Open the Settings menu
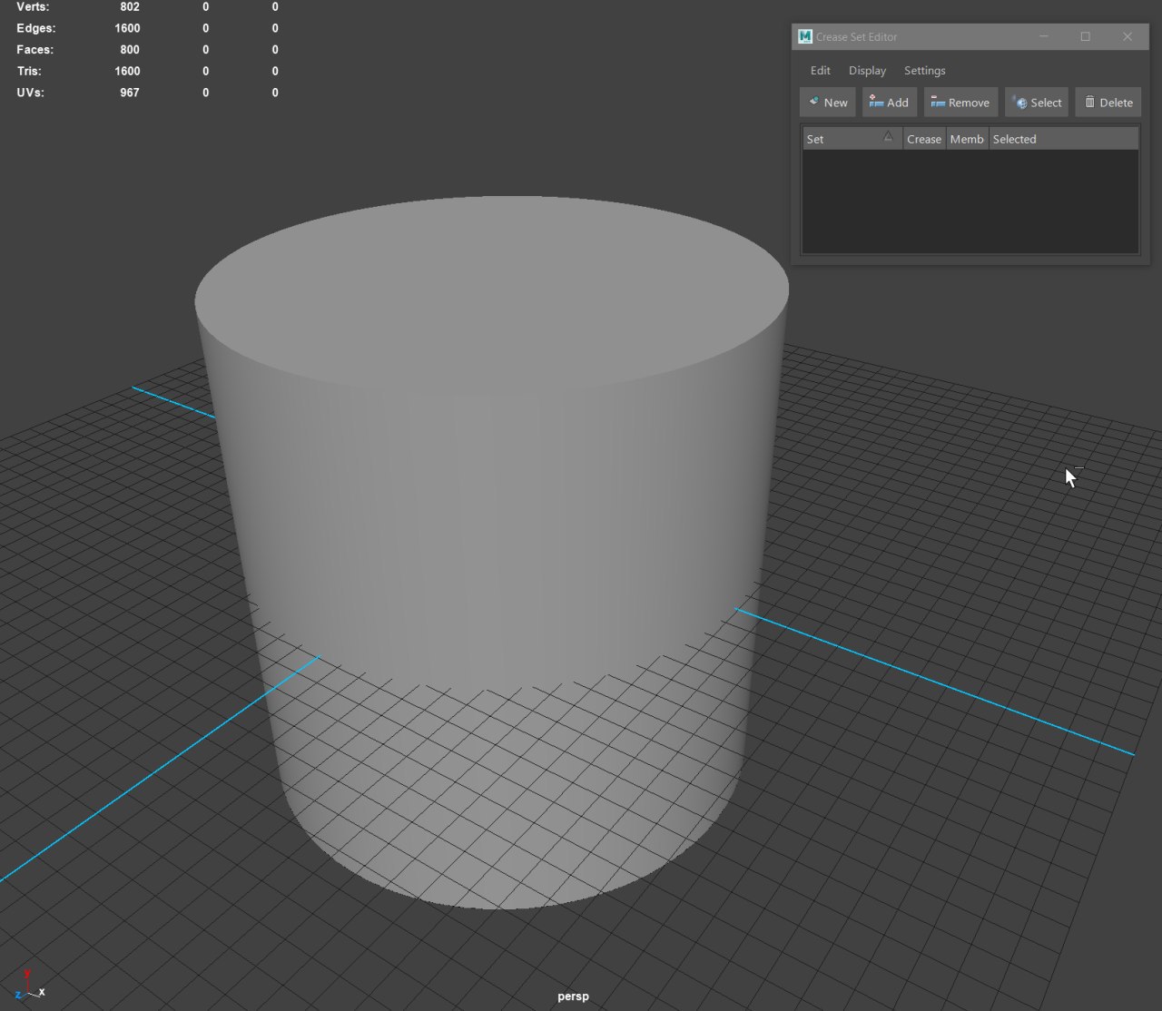The image size is (1162, 1011). 924,71
